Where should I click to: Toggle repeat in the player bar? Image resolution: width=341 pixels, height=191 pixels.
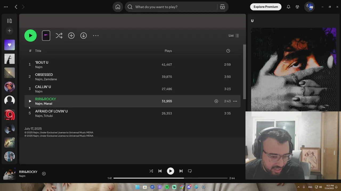(190, 171)
